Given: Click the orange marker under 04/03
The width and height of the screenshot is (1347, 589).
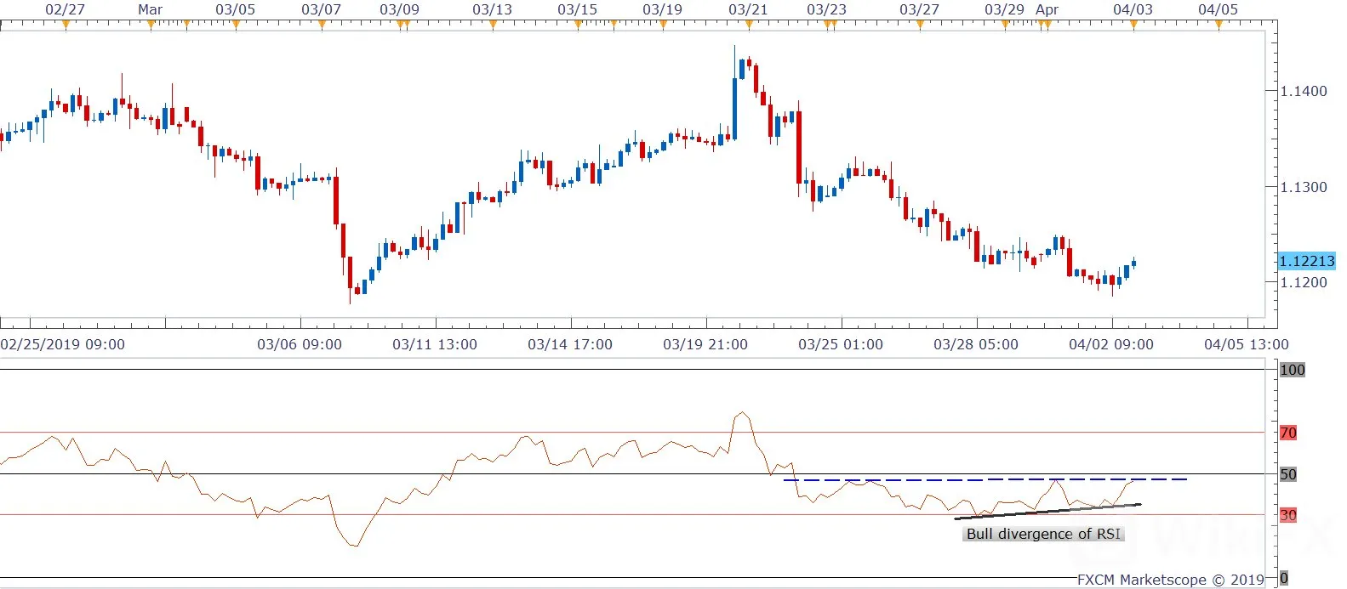Looking at the screenshot, I should [x=1133, y=25].
